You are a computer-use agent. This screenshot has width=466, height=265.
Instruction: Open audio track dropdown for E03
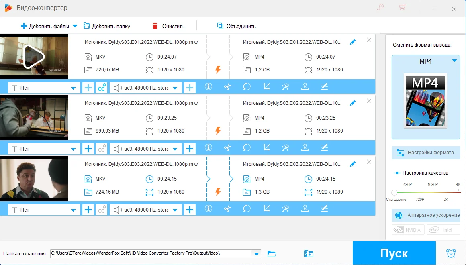coord(145,210)
